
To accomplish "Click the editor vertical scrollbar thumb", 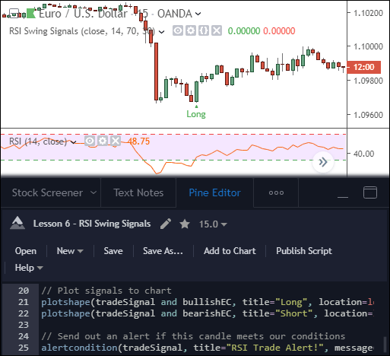I will (385, 345).
